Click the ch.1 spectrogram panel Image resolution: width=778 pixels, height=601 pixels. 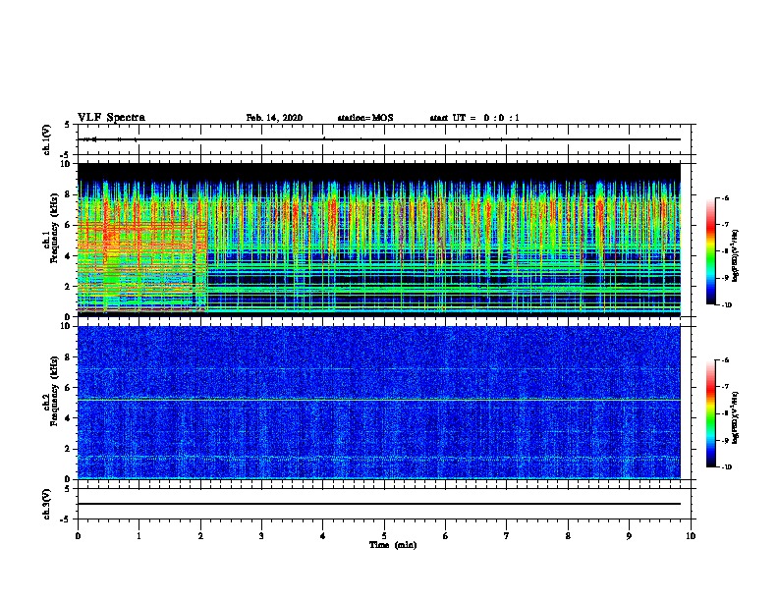pyautogui.click(x=379, y=240)
